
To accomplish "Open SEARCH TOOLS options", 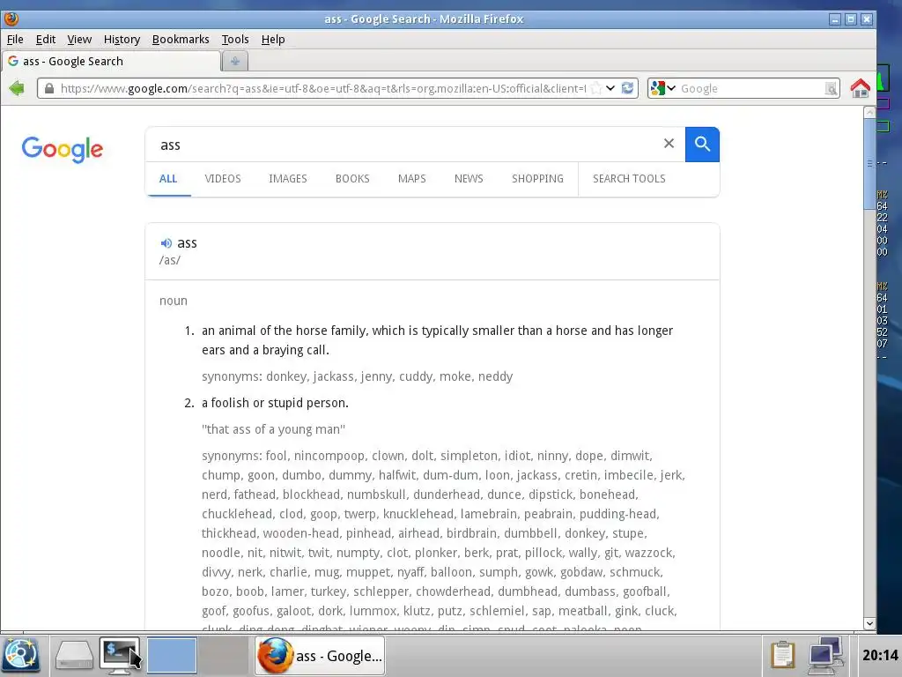I will [629, 178].
